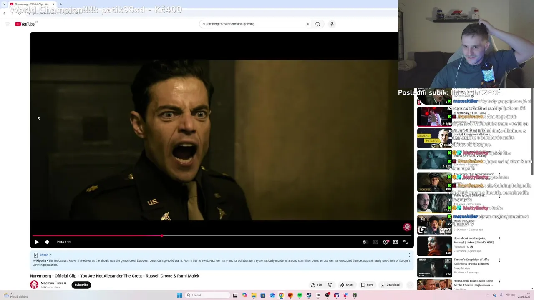
Task: Open the weather widget on taskbar
Action: pos(15,295)
